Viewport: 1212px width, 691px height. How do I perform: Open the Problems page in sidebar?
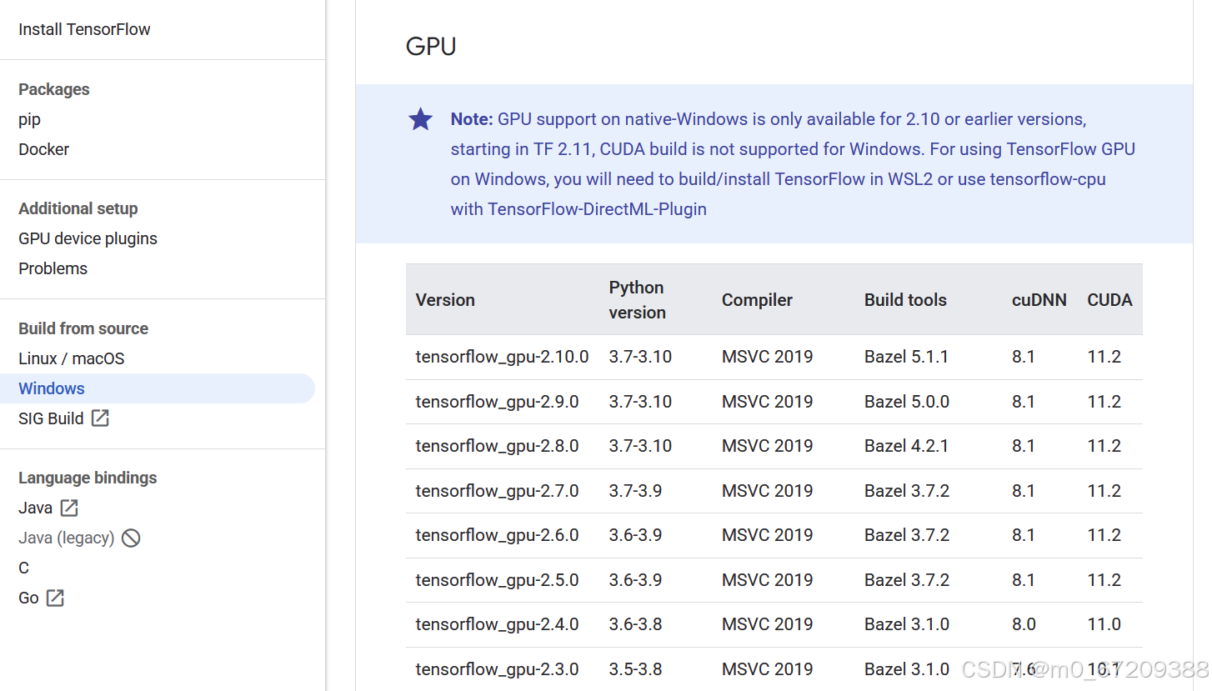[x=53, y=268]
